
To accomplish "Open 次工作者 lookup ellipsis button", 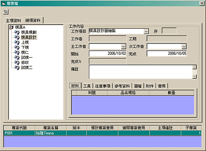I will [x=184, y=46].
